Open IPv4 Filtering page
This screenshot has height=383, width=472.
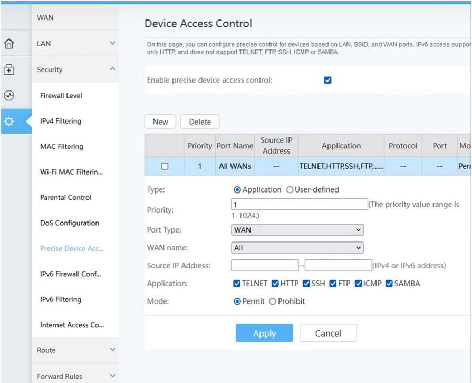click(x=61, y=121)
